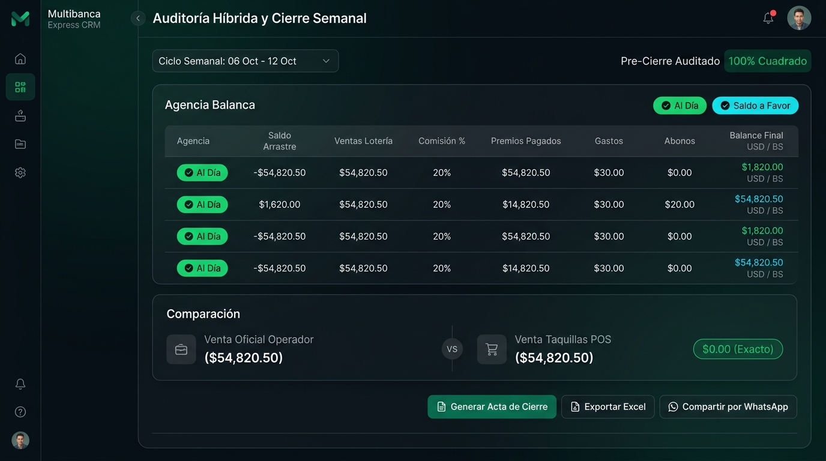Click the shopping cart icon beside Venta Taquillas POS
The width and height of the screenshot is (826, 461).
point(492,349)
